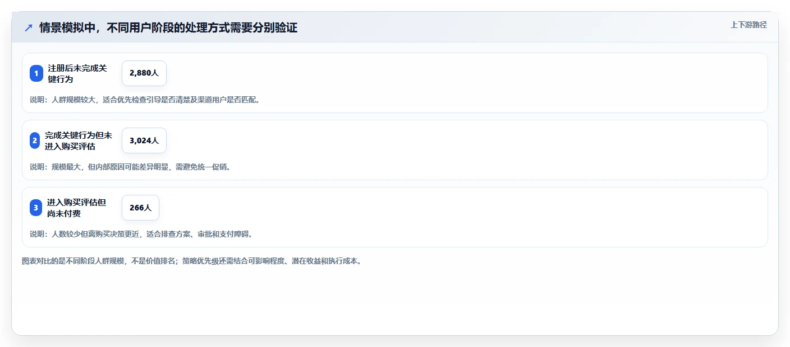This screenshot has height=347, width=790.
Task: Select the 注册后未完成关键行为 stage label
Action: [77, 73]
